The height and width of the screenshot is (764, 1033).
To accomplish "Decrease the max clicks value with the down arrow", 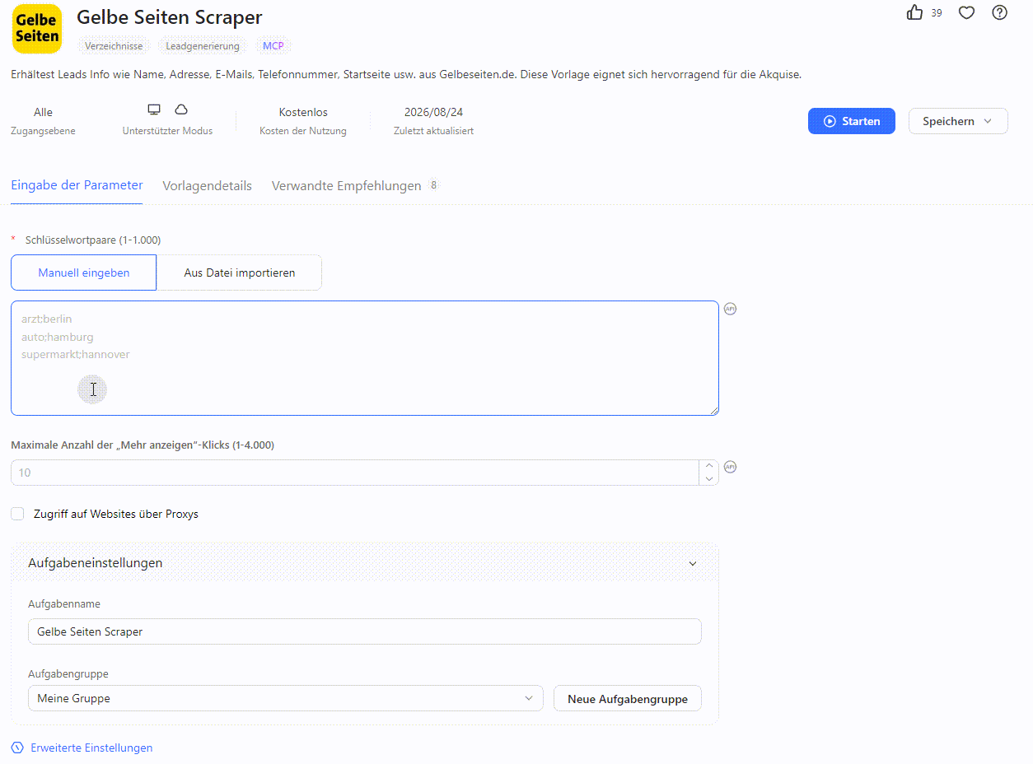I will point(708,479).
